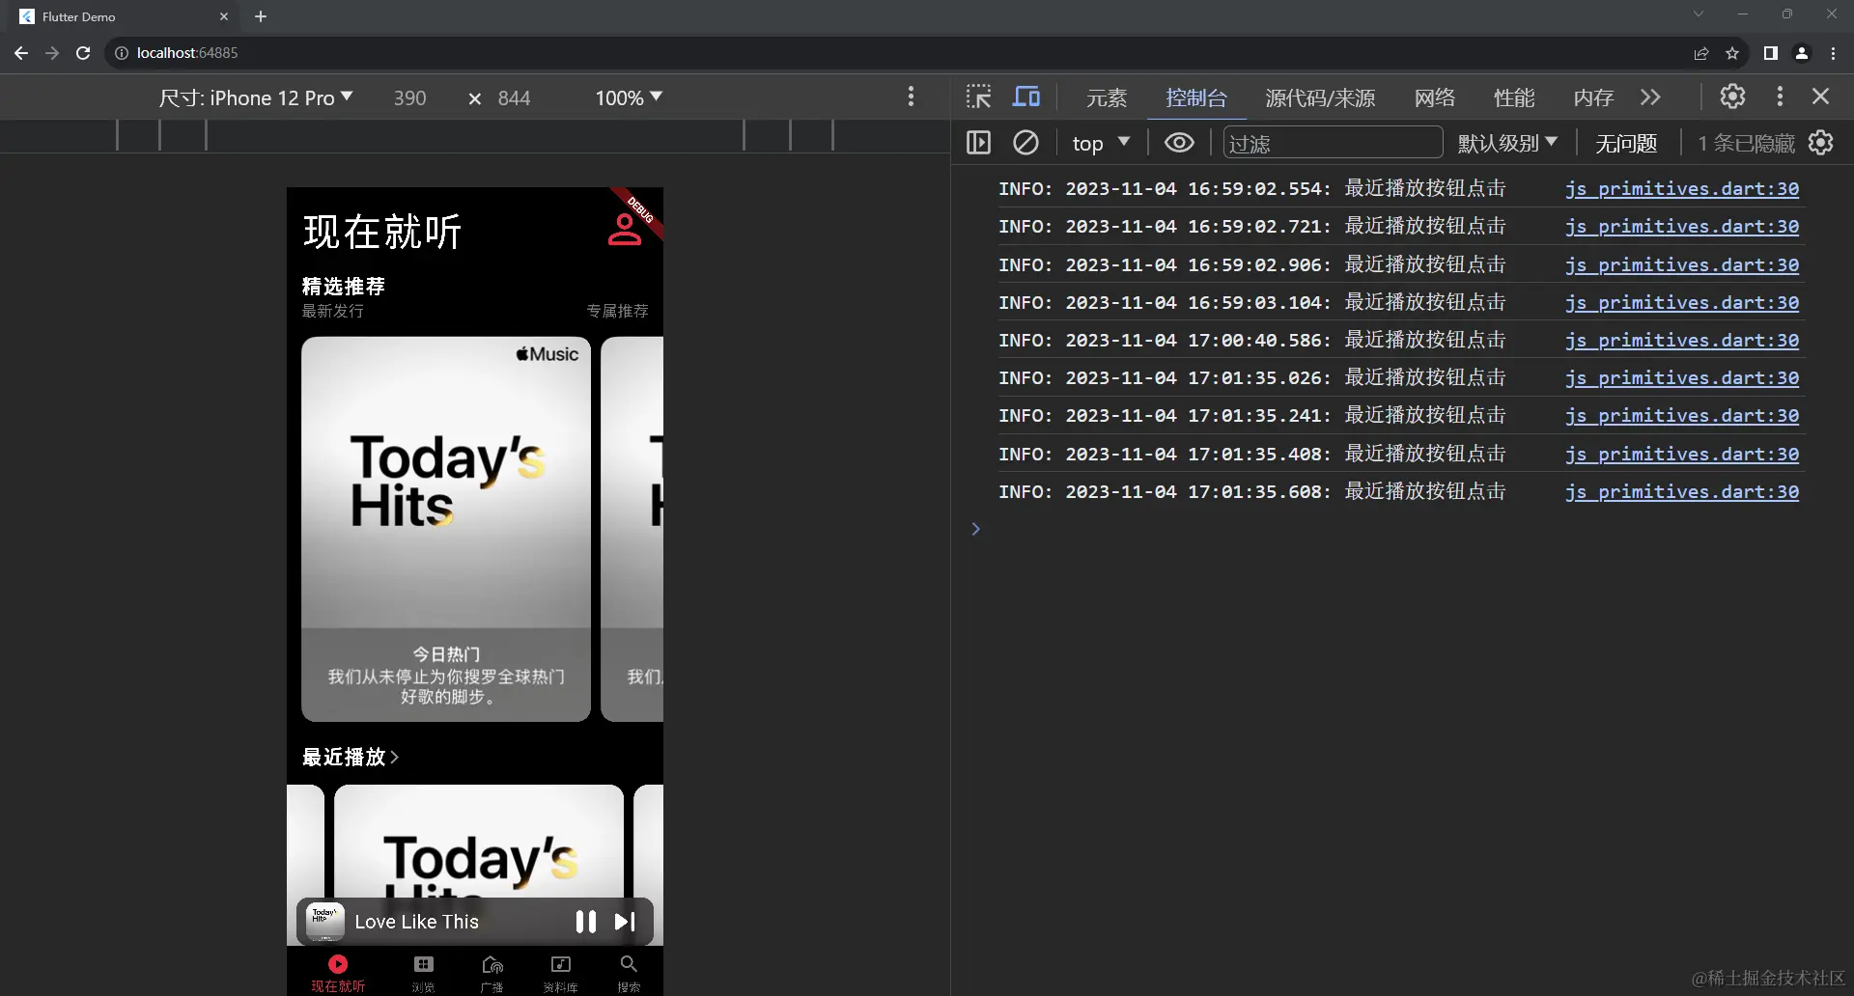Select the 资料库 bottom tab
The height and width of the screenshot is (996, 1854).
(560, 973)
